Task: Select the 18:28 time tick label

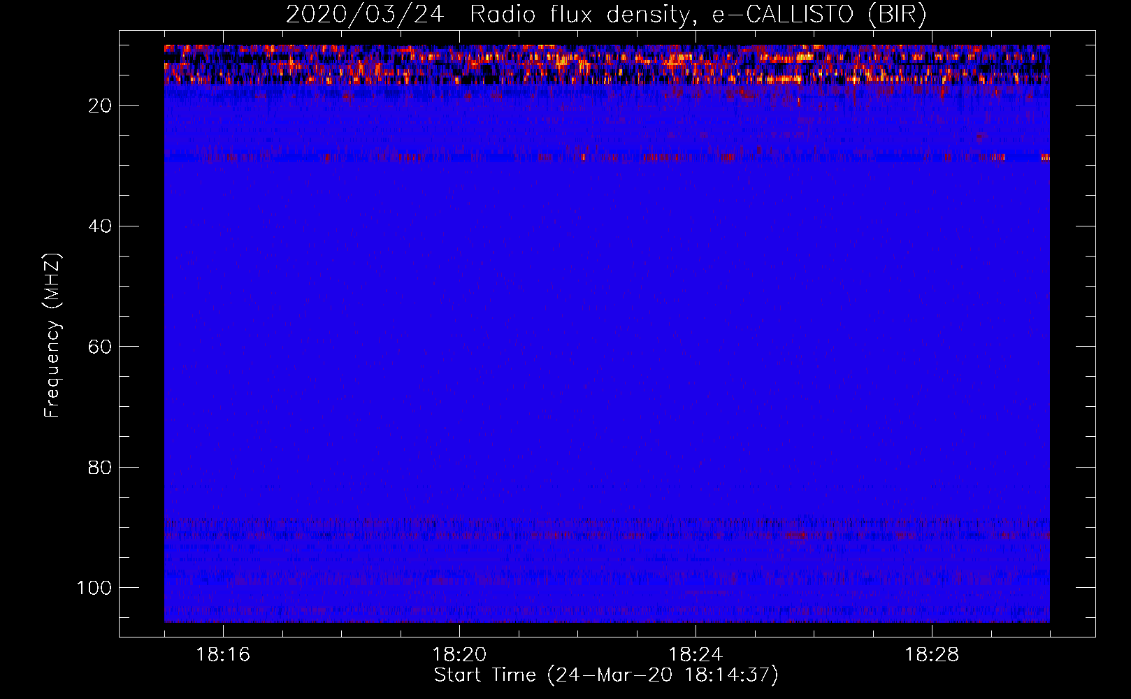Action: coord(932,655)
